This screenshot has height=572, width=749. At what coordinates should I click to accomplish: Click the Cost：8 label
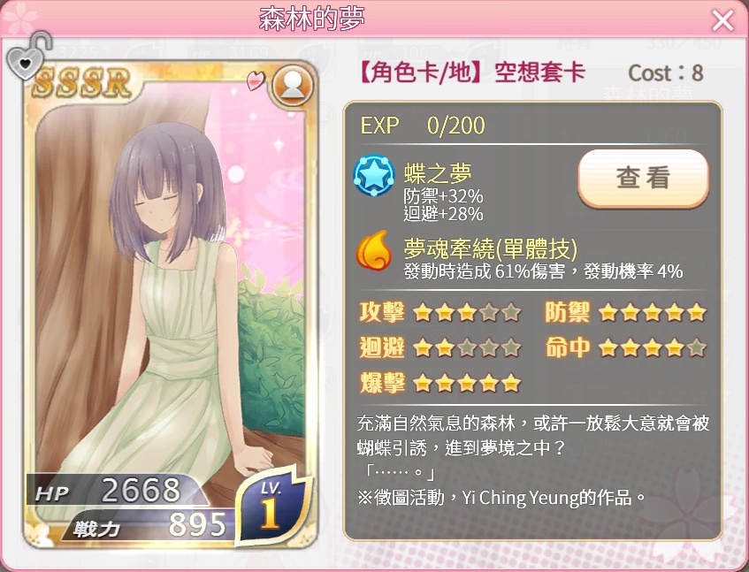coord(665,73)
